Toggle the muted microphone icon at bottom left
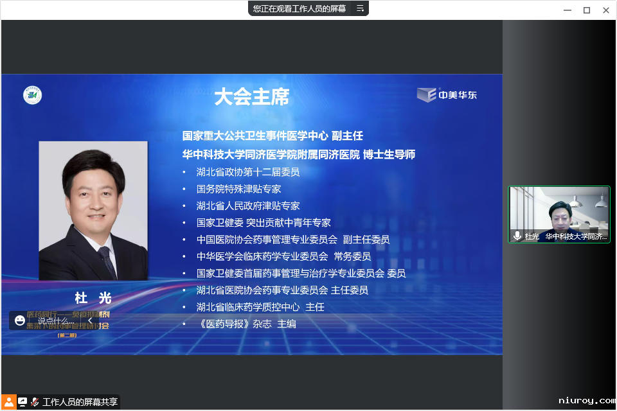 (35, 402)
